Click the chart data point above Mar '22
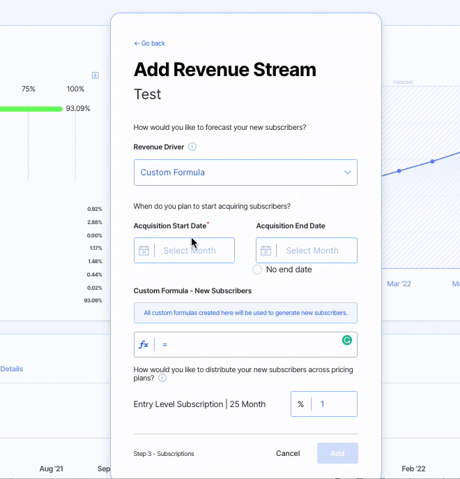Screen dimensions: 460x479 pyautogui.click(x=399, y=170)
